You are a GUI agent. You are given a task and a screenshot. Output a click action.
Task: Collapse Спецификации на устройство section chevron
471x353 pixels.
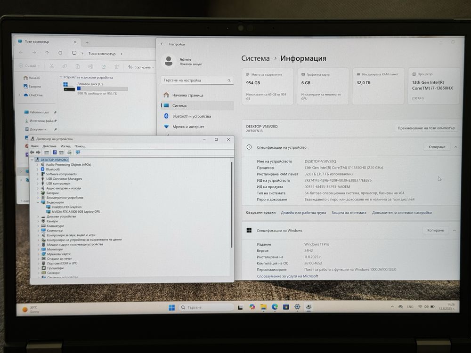455,147
